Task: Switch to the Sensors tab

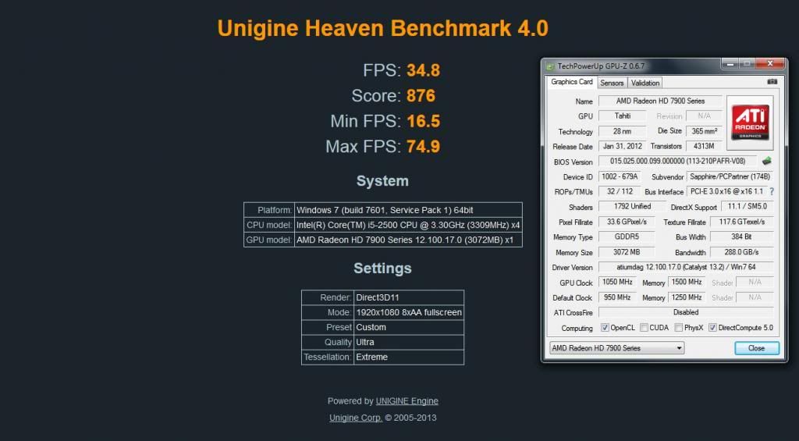Action: point(612,83)
